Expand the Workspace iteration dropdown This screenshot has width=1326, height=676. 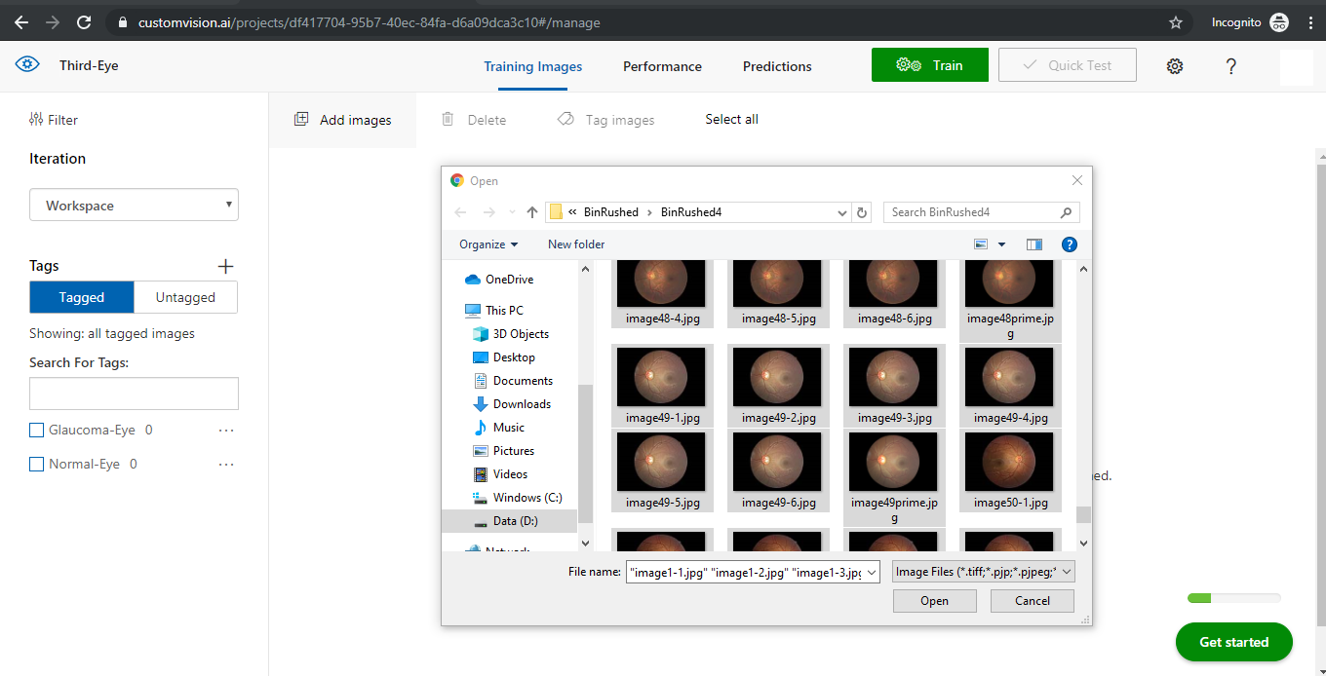coord(134,206)
